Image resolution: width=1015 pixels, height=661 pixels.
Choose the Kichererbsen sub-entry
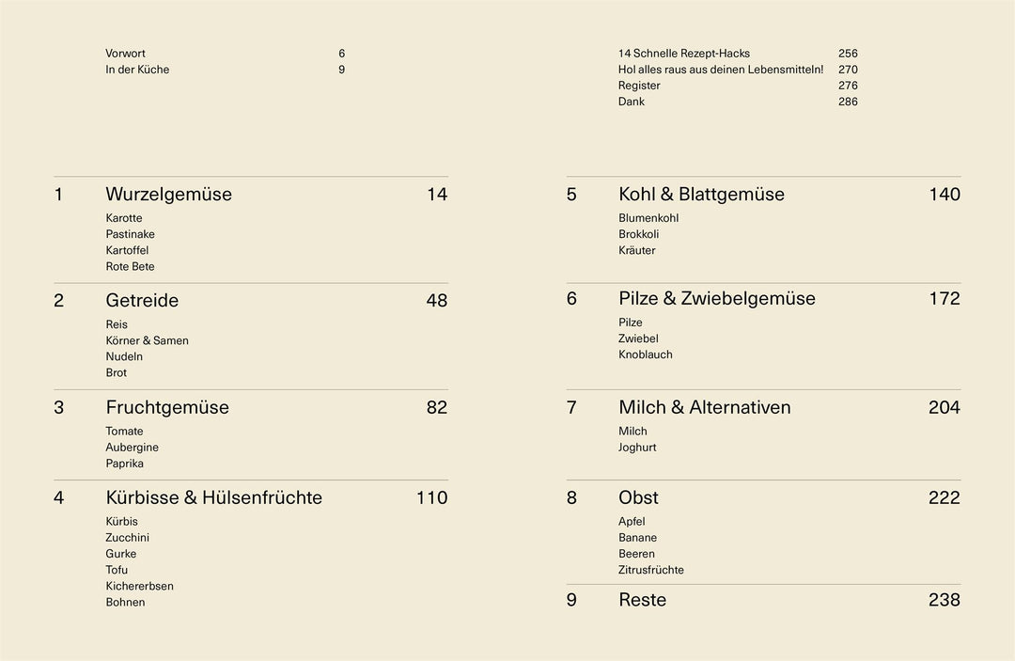(x=139, y=586)
